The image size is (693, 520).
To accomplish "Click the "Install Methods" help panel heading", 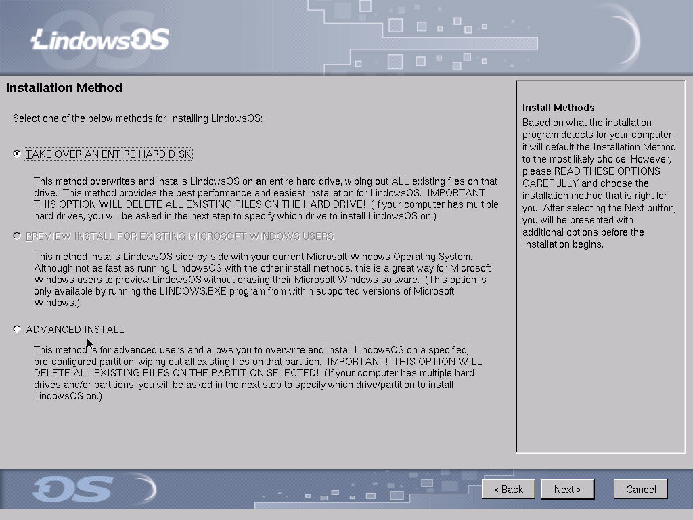I will coord(558,108).
